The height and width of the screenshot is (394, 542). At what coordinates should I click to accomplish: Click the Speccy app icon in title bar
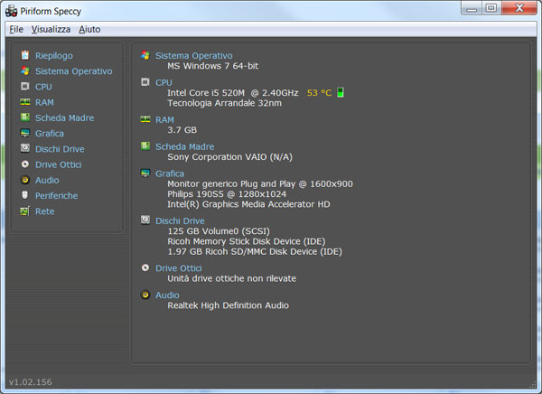(x=11, y=11)
